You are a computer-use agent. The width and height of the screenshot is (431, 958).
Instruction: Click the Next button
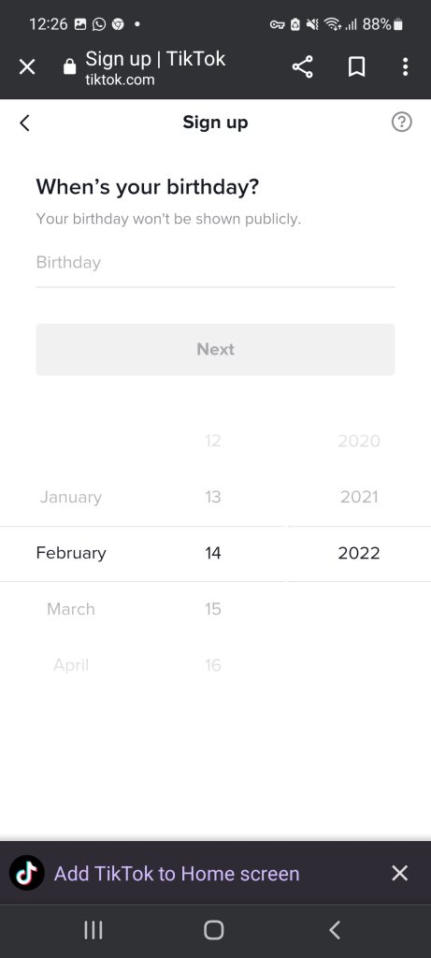click(x=215, y=350)
